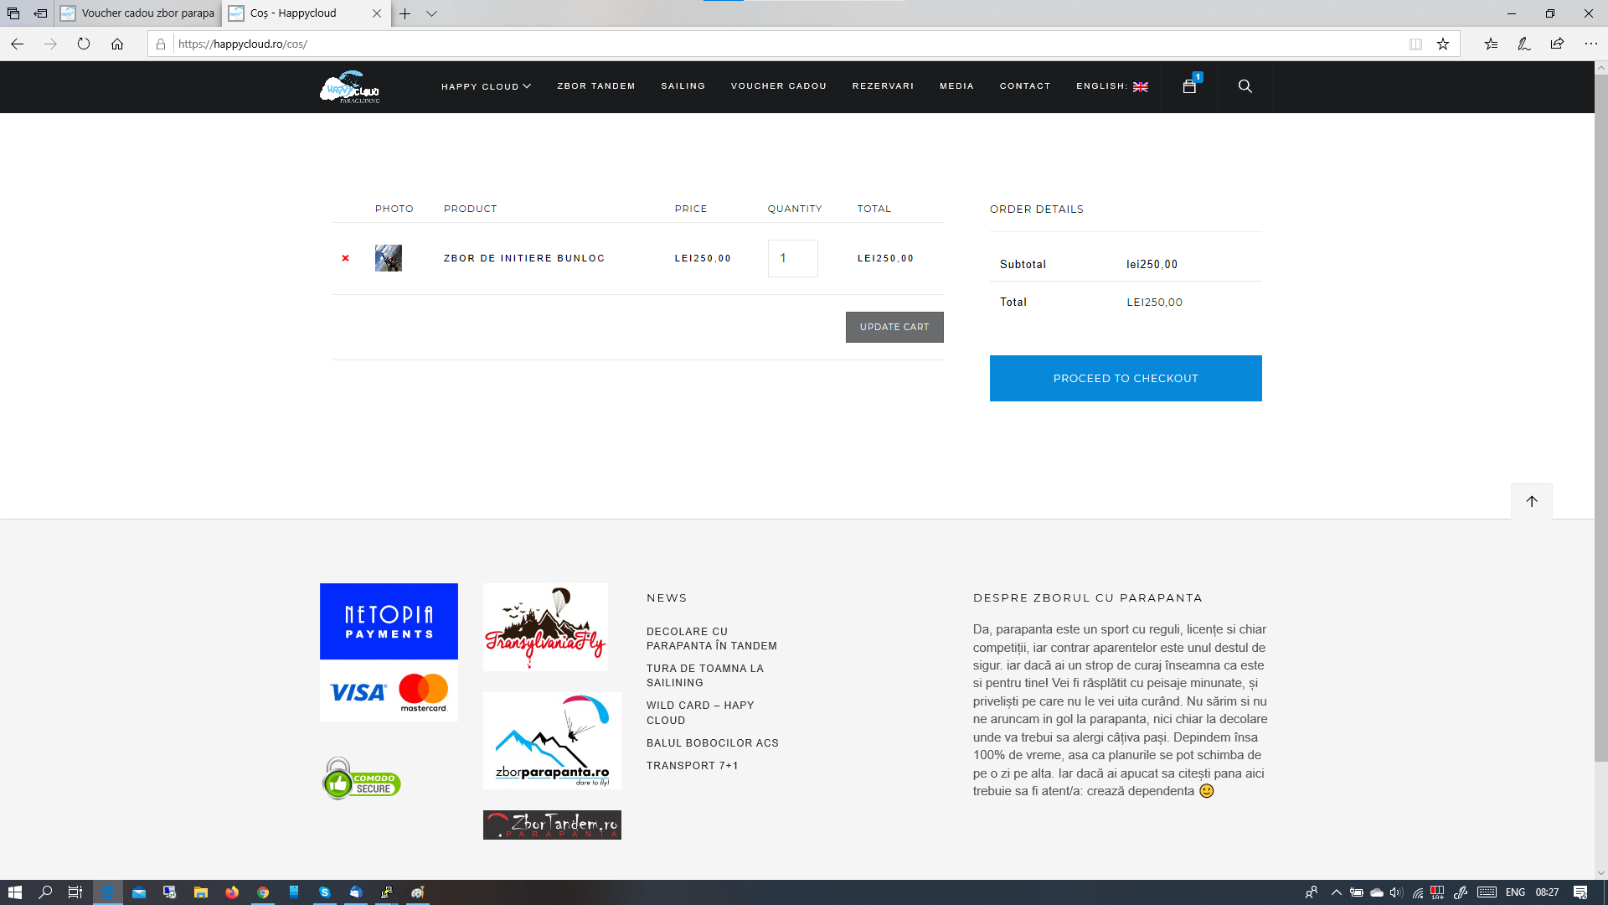Click the quantity input field
The height and width of the screenshot is (905, 1608).
[792, 258]
